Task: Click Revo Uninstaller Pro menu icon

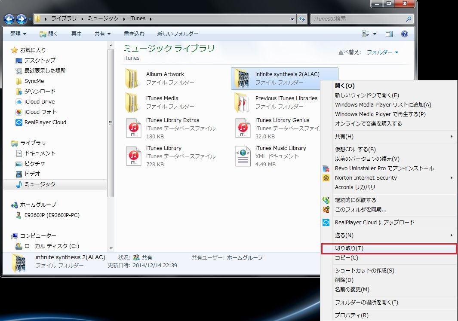Action: (326, 168)
